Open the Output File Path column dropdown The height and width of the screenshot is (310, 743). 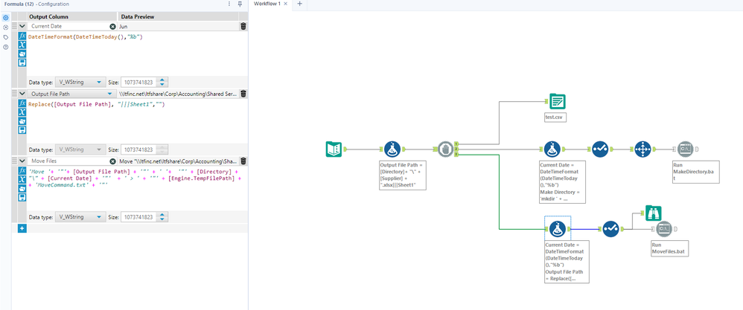(110, 94)
